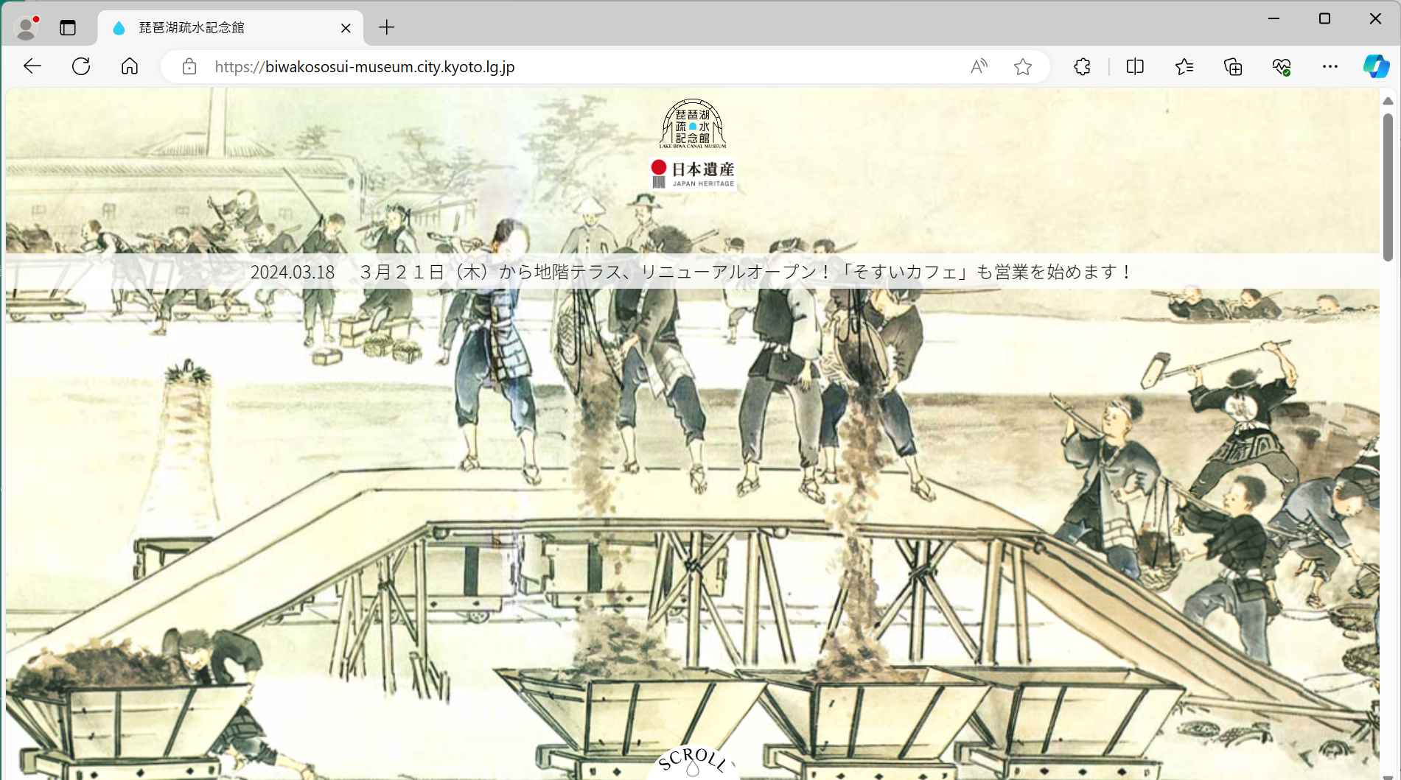1401x780 pixels.
Task: View site information lock icon
Action: pyautogui.click(x=189, y=67)
